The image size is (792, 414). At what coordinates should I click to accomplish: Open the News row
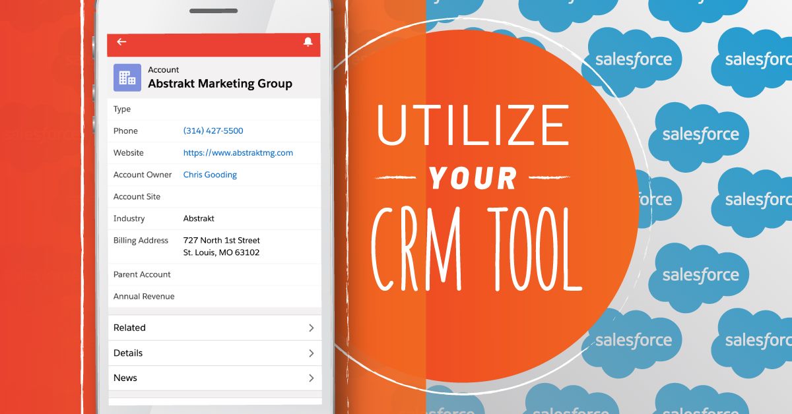pos(214,378)
